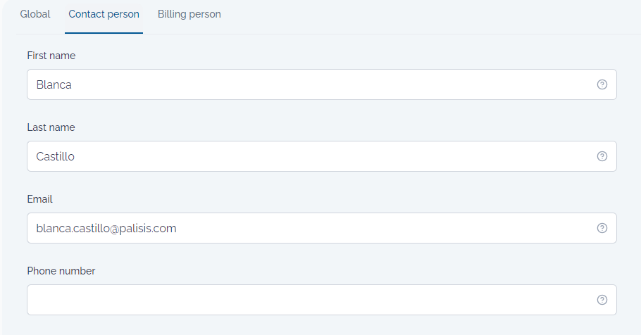Click the blanca.castillo@palisis.com address text
Image resolution: width=641 pixels, height=335 pixels.
coord(106,228)
